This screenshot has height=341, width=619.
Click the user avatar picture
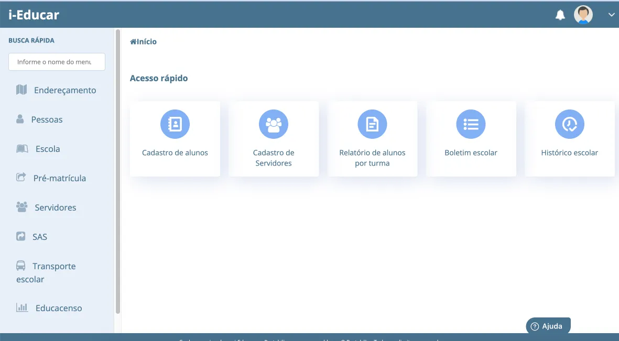pyautogui.click(x=583, y=15)
